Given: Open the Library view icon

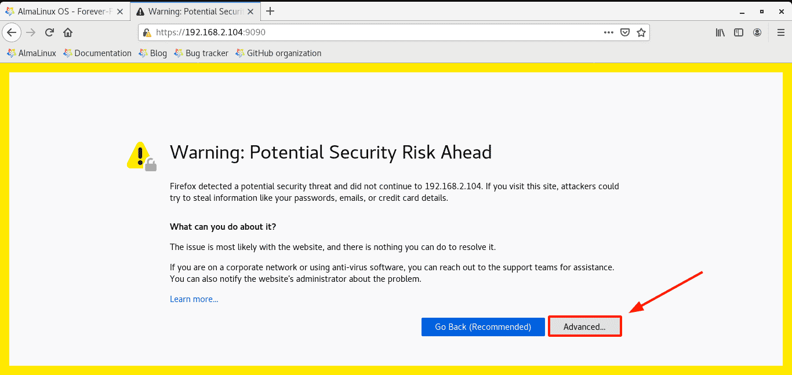Looking at the screenshot, I should click(720, 32).
